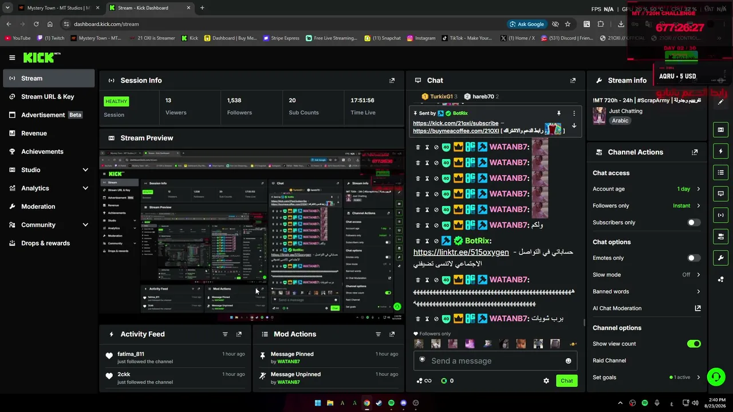The width and height of the screenshot is (733, 412).
Task: Open Set goals options
Action: click(647, 377)
